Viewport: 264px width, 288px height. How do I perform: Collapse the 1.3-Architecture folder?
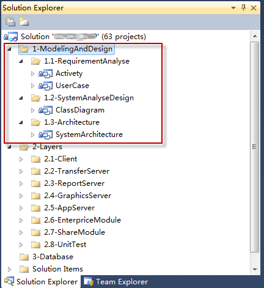(x=21, y=122)
